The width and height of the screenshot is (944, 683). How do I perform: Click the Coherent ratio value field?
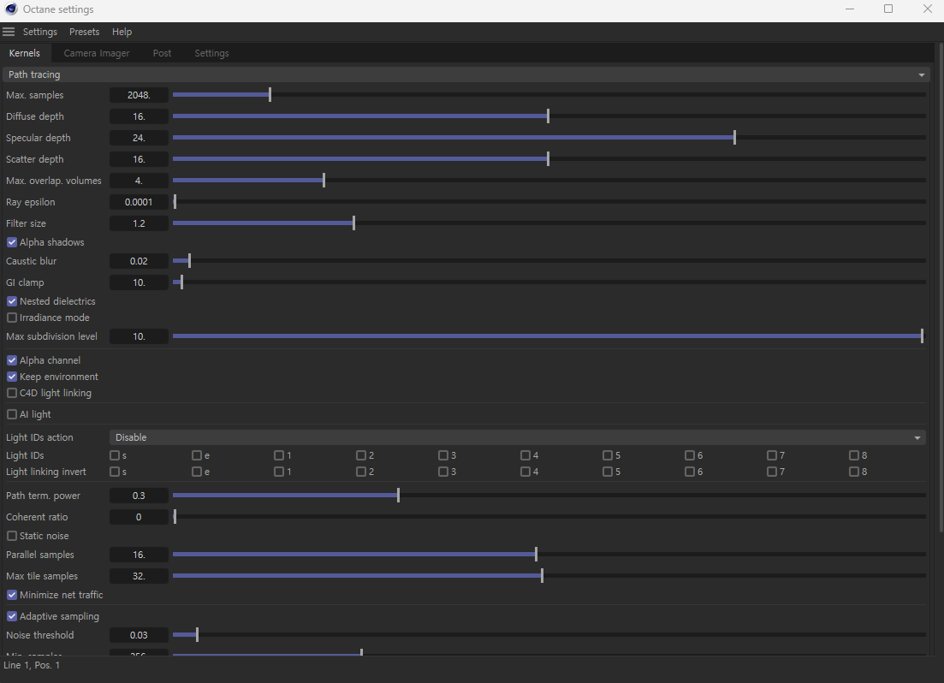pyautogui.click(x=139, y=517)
